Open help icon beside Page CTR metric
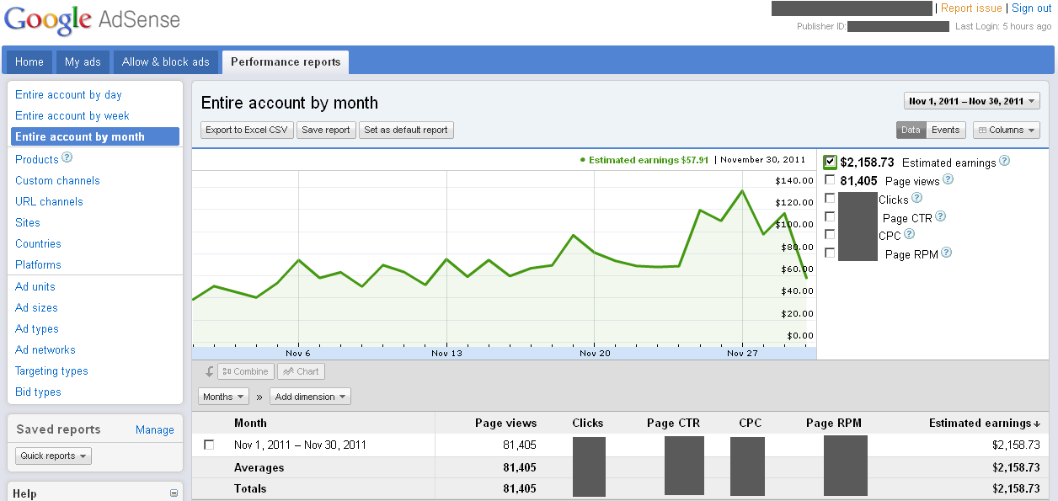The image size is (1058, 501). pos(940,216)
